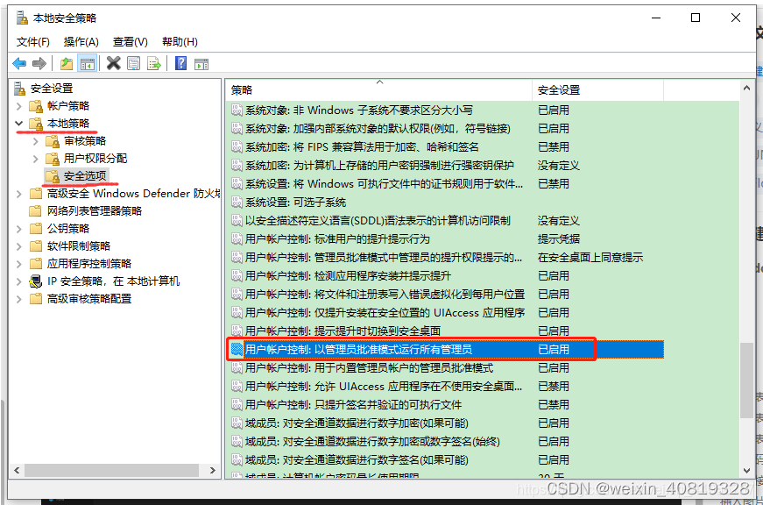Click the 软件限制策略 folder icon
This screenshot has width=763, height=505.
(x=36, y=246)
